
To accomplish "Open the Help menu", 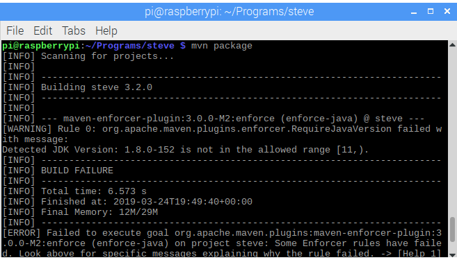I will (106, 31).
